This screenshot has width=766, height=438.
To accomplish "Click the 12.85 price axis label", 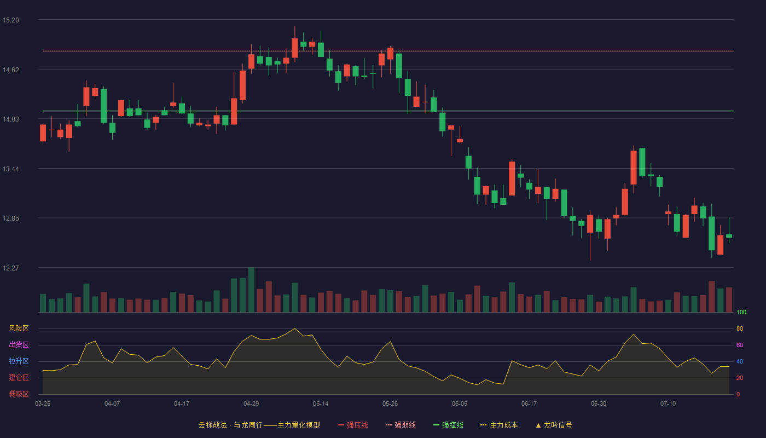I will point(10,218).
